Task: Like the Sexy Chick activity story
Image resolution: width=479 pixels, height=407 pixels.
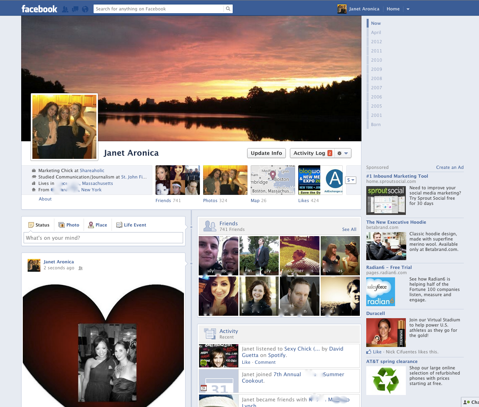Action: point(246,362)
